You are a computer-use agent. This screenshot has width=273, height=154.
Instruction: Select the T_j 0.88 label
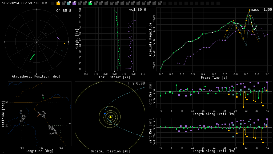[x=136, y=83]
